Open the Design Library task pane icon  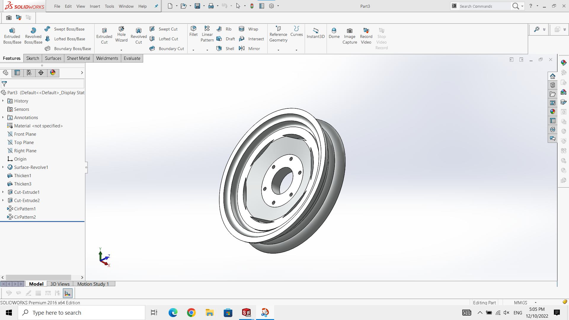click(x=553, y=85)
